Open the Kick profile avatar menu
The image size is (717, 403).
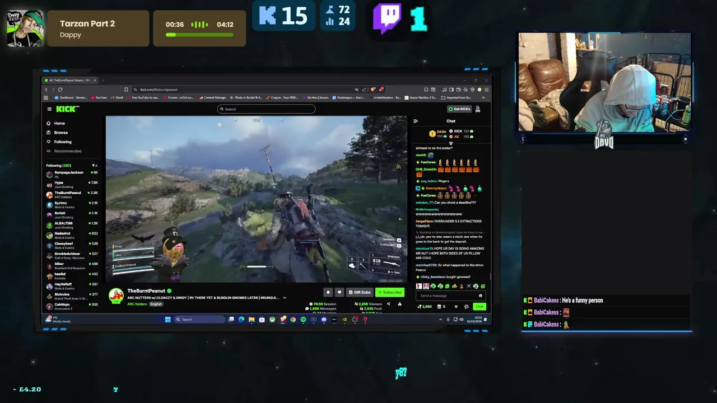[x=478, y=109]
